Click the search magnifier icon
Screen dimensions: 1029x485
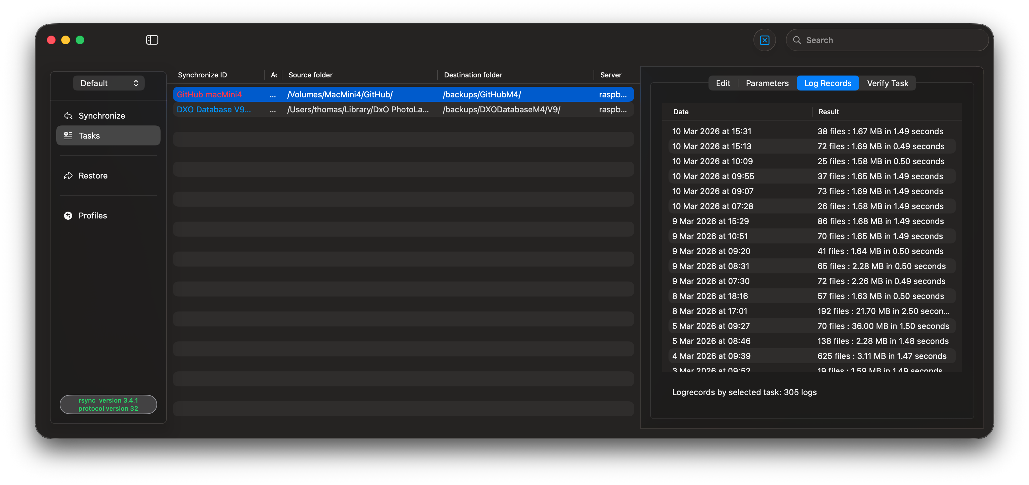tap(797, 40)
